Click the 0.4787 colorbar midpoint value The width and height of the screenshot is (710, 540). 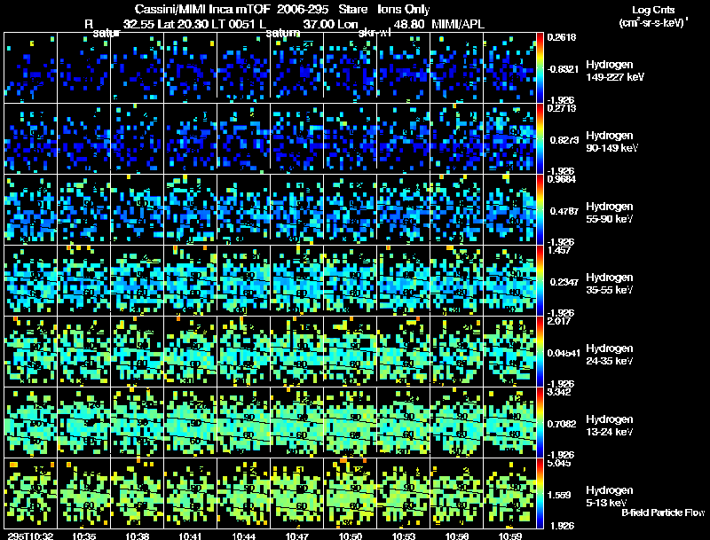[564, 211]
